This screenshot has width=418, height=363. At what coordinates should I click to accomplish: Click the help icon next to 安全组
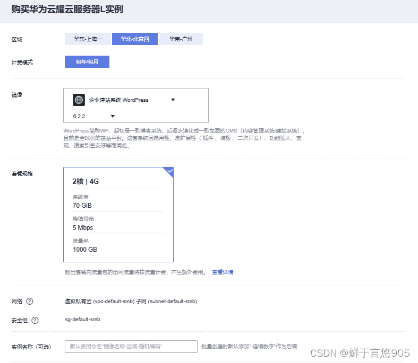(x=35, y=320)
